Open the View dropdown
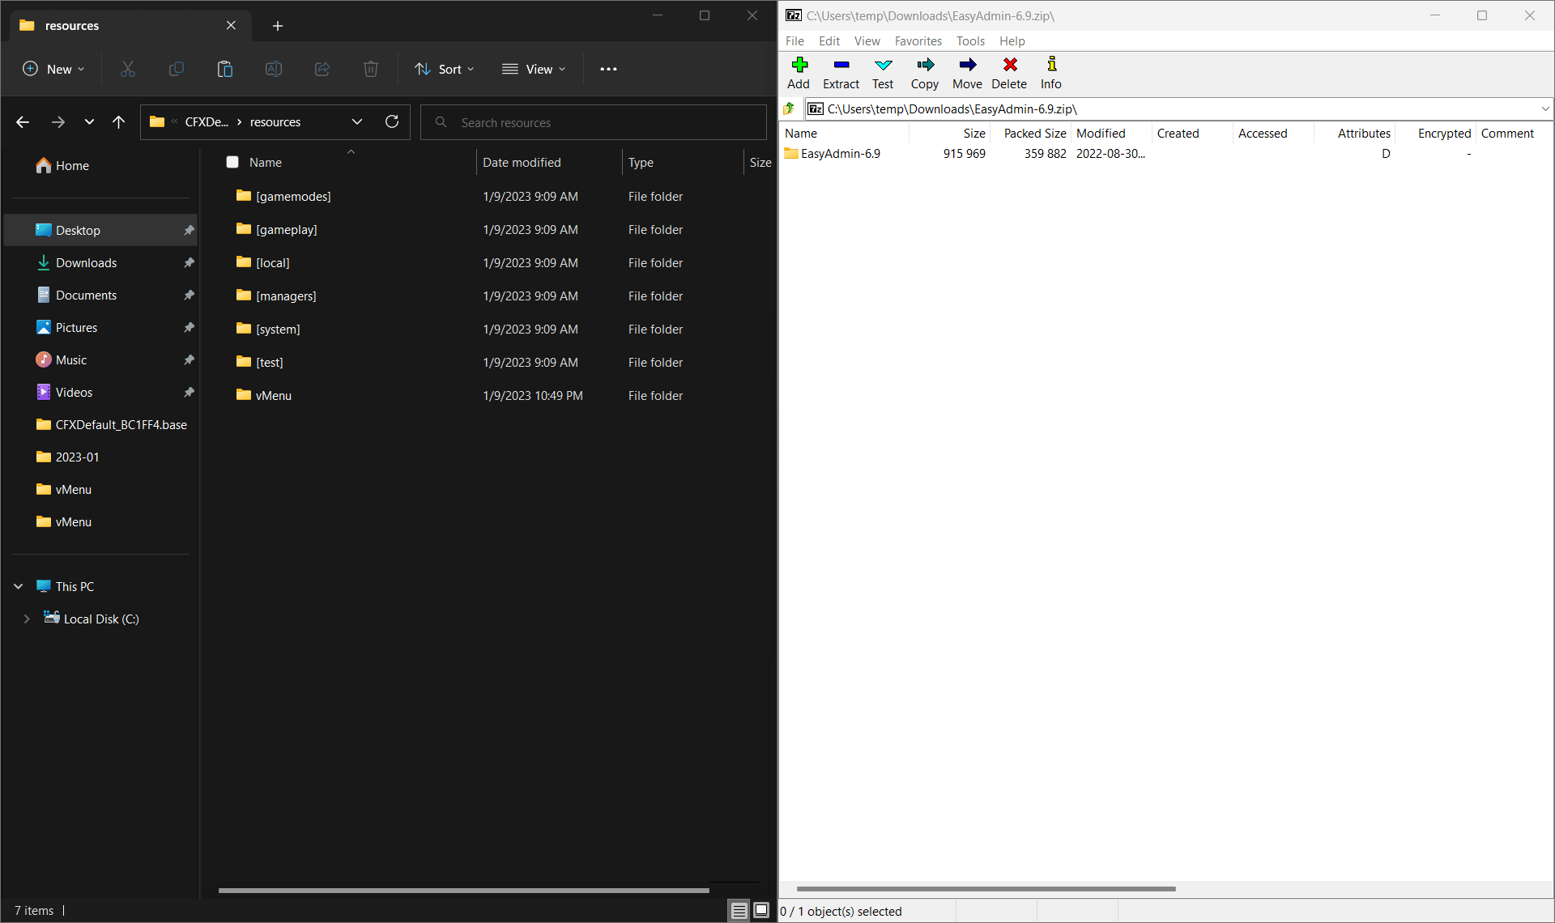The image size is (1555, 923). tap(533, 69)
